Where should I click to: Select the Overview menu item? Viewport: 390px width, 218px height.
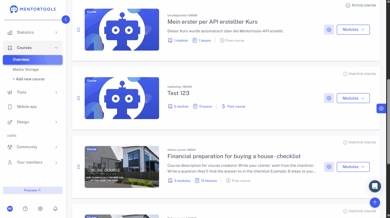coord(33,60)
